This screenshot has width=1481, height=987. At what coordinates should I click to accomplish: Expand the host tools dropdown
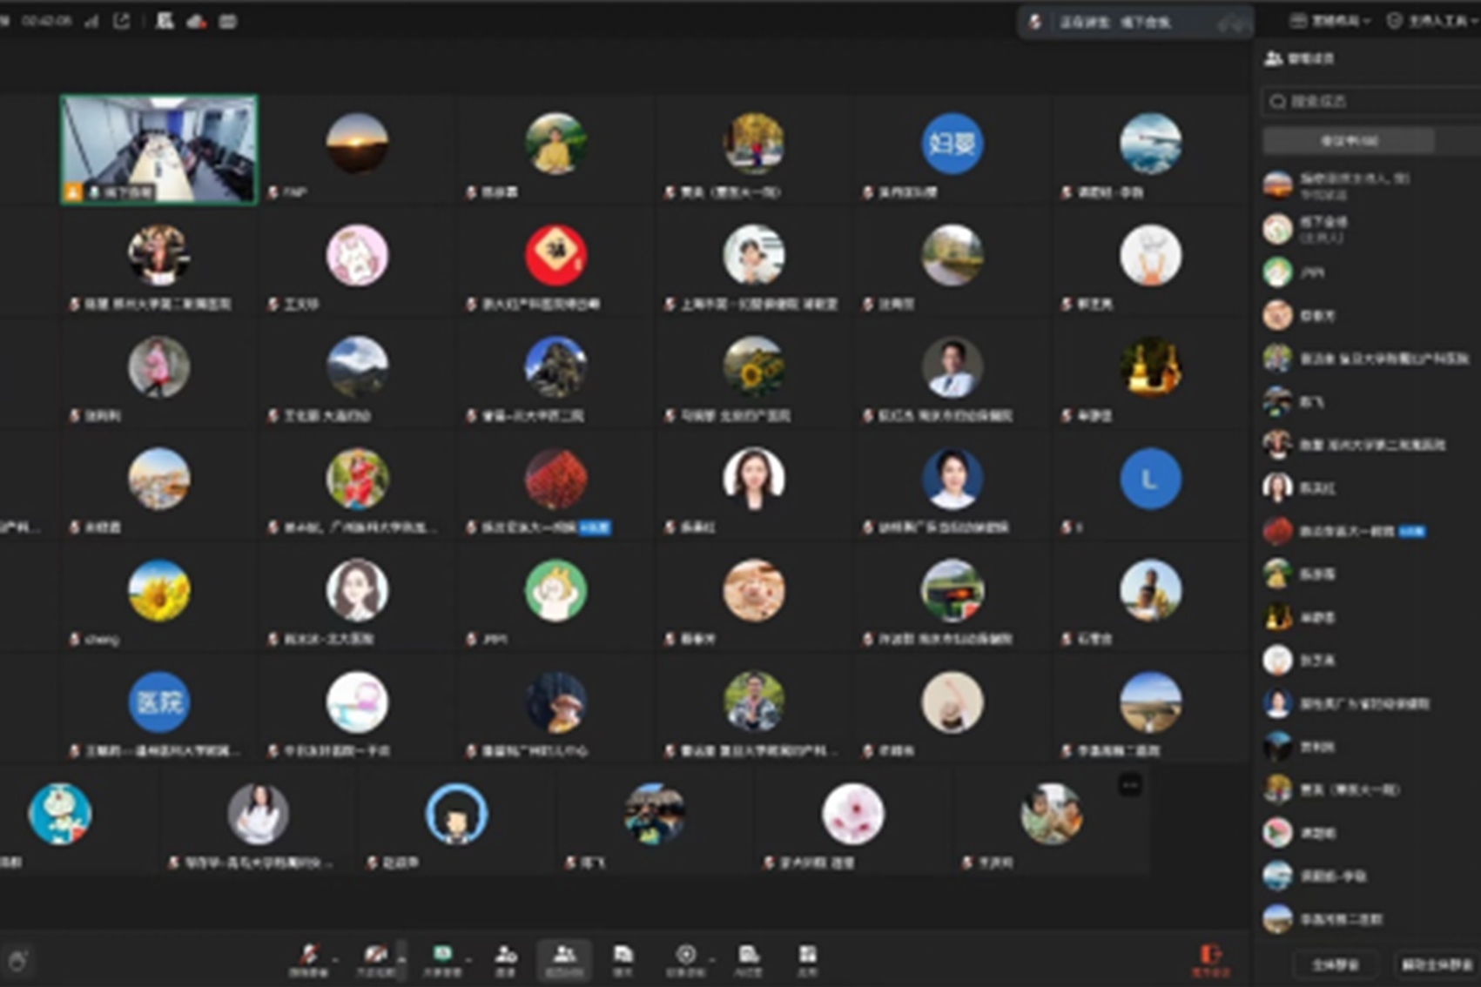[1431, 21]
